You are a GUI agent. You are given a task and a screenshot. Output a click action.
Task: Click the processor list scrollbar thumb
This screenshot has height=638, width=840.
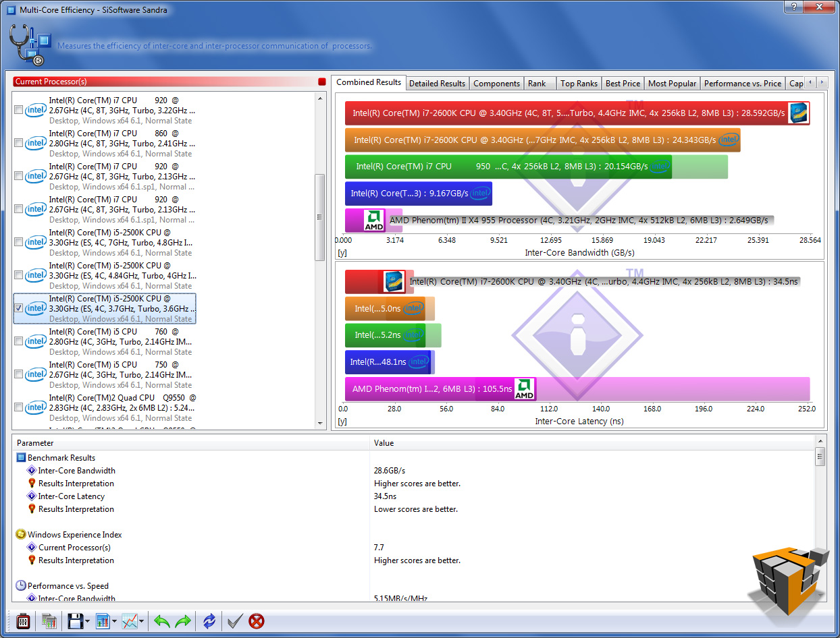tap(320, 217)
